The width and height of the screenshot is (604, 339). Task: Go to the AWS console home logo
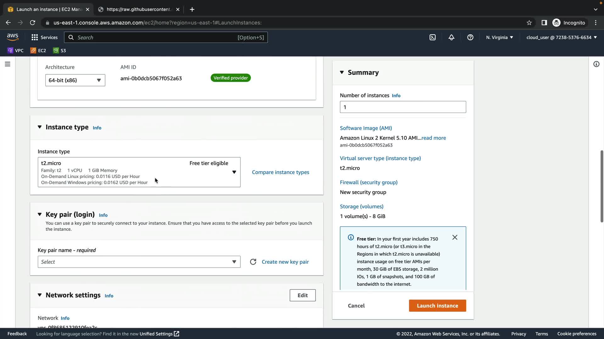pos(13,37)
